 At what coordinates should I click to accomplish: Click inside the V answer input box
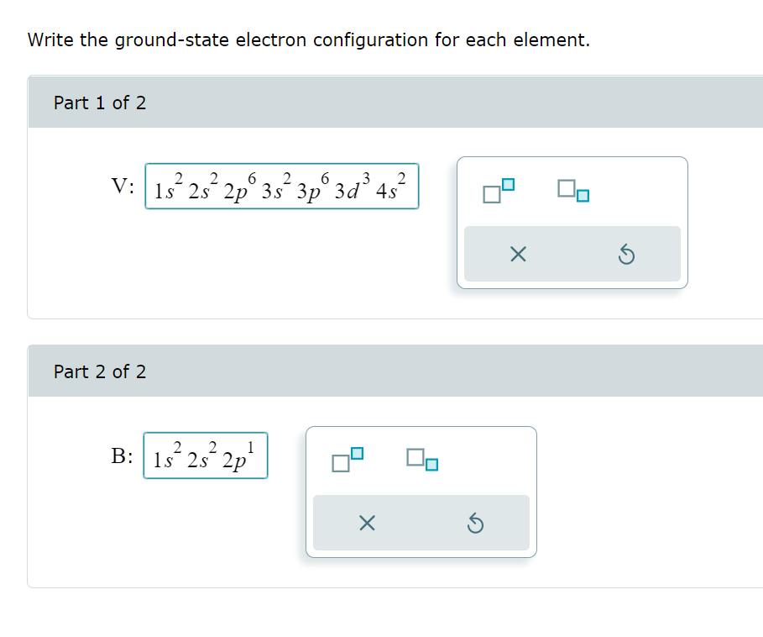click(281, 187)
